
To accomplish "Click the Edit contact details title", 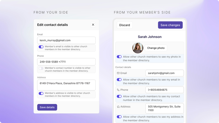I will point(53,25).
